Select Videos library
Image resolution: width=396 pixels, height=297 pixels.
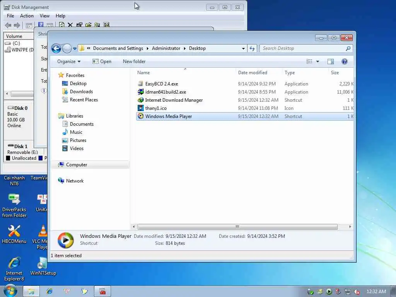pyautogui.click(x=77, y=148)
